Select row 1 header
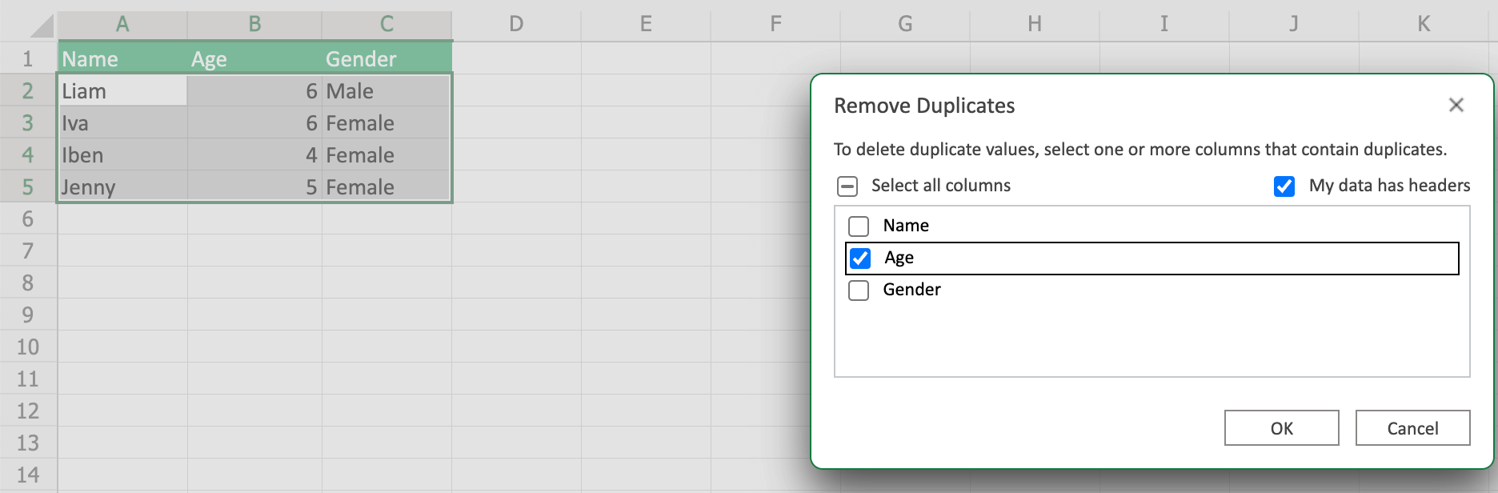This screenshot has height=493, width=1498. (x=28, y=59)
